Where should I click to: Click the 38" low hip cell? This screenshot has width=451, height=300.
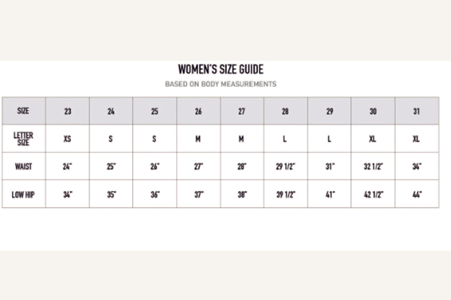(242, 195)
